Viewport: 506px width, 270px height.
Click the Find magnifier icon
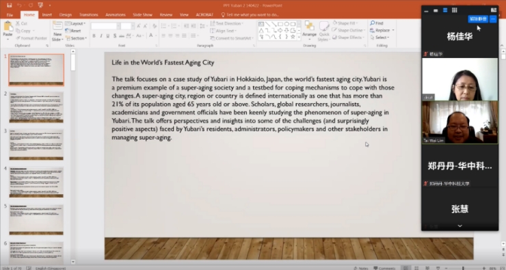click(x=373, y=23)
